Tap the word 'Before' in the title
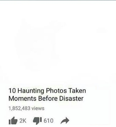 48,98
